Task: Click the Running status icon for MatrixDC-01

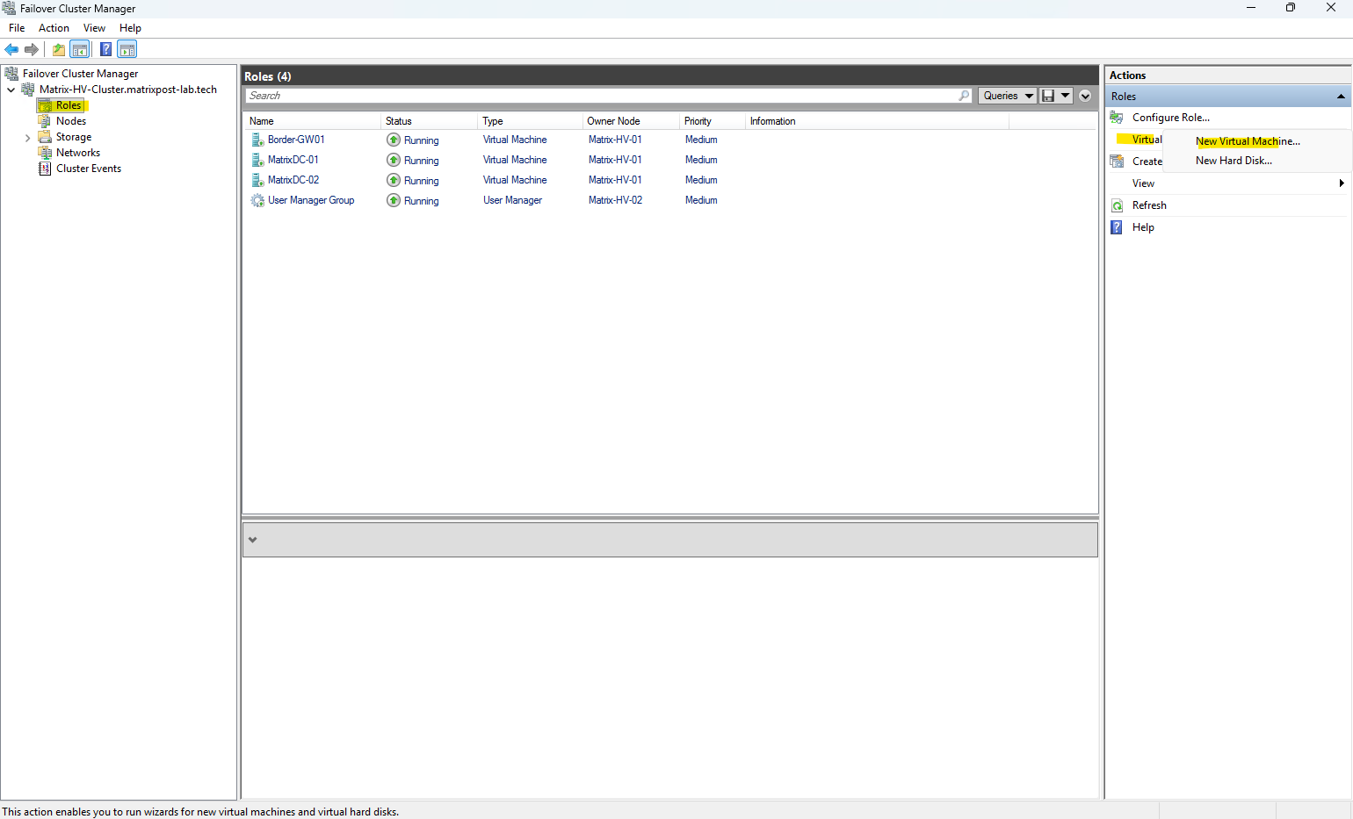Action: point(394,160)
